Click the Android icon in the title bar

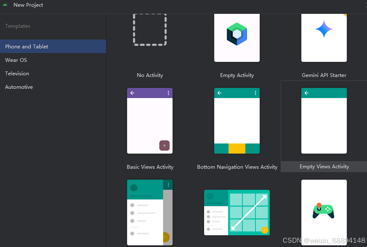5,5
